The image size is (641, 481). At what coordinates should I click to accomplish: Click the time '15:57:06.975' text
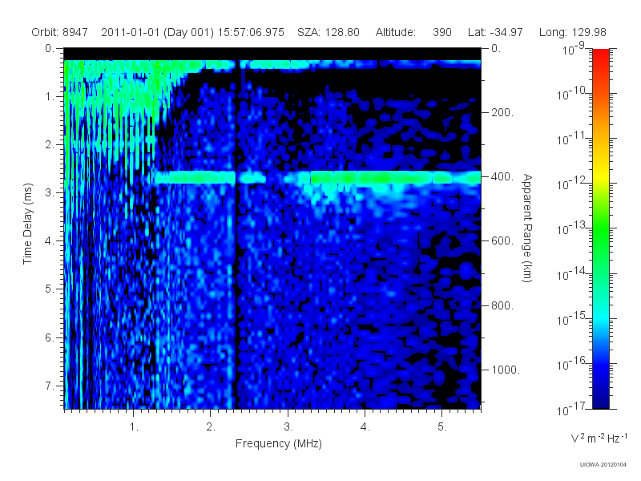coord(251,32)
